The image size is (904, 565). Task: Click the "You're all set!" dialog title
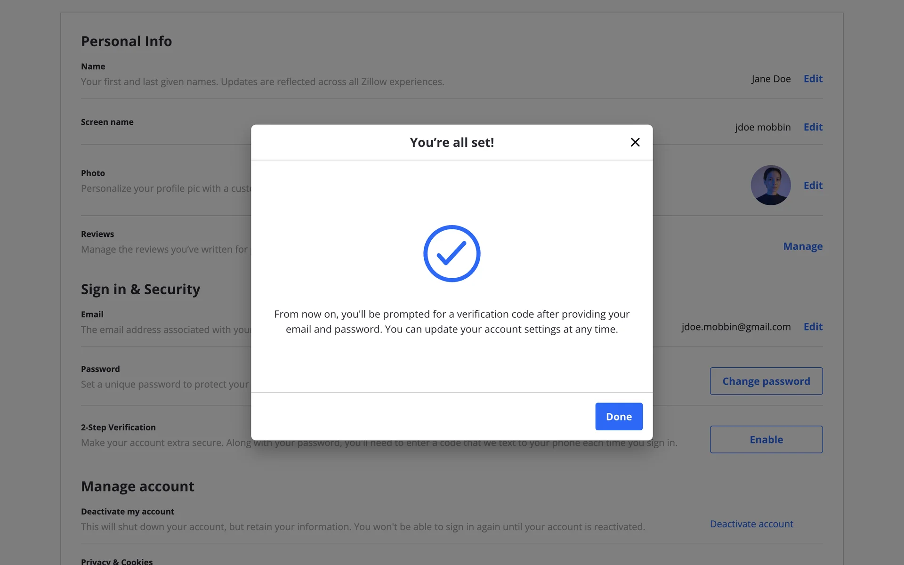tap(452, 142)
